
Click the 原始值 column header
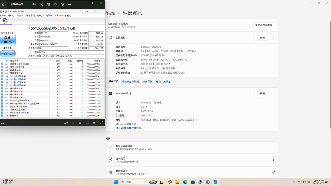(97, 61)
